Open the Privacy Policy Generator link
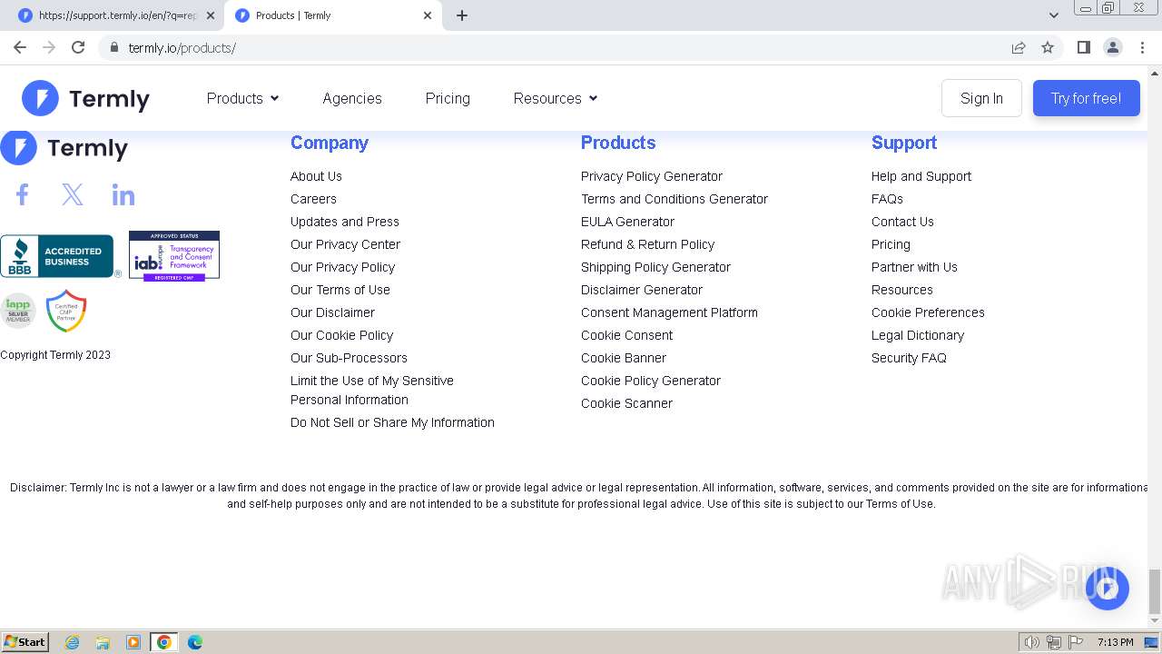1162x654 pixels. pyautogui.click(x=652, y=176)
